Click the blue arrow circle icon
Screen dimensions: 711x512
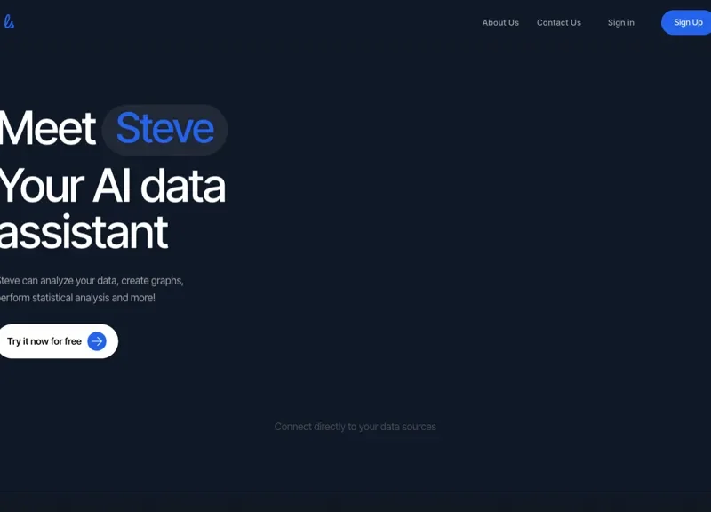click(97, 341)
